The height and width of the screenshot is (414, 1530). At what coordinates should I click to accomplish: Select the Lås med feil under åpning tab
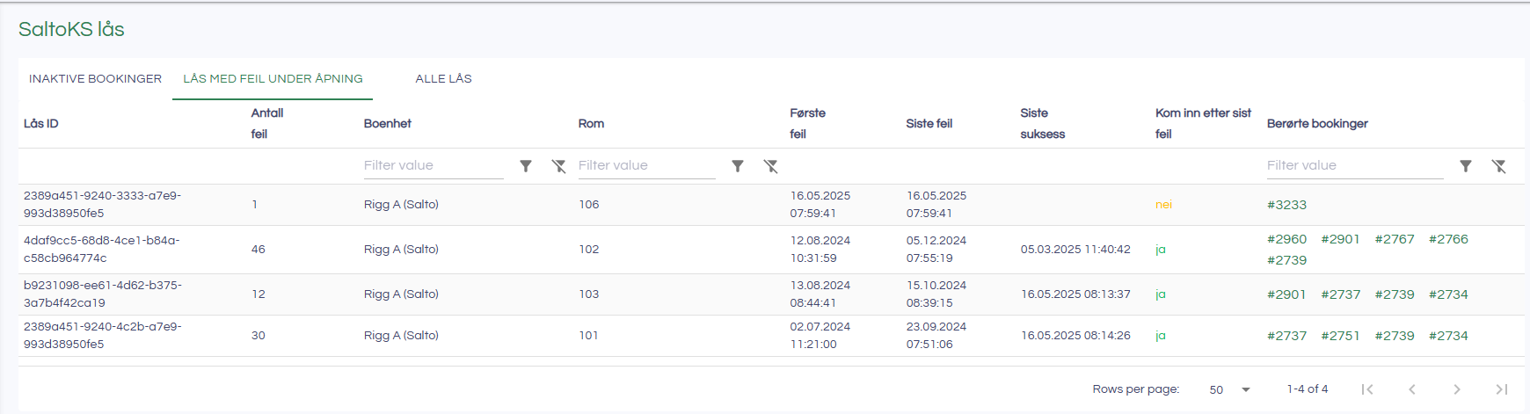pyautogui.click(x=273, y=79)
